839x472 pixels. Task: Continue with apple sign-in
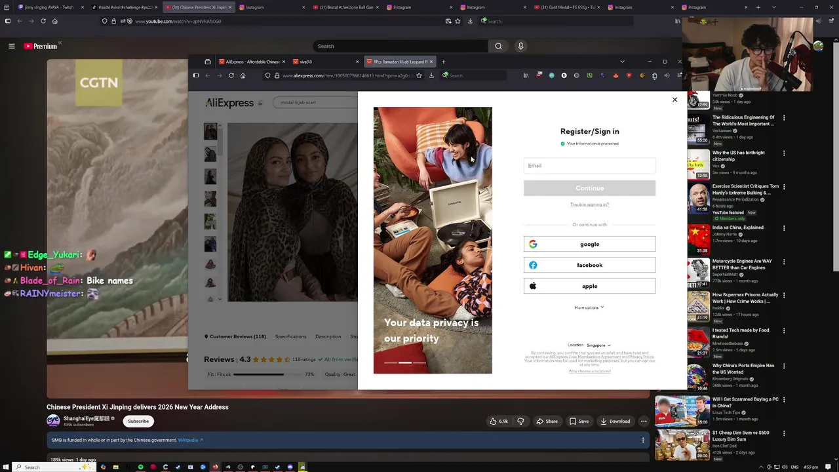[x=589, y=286]
